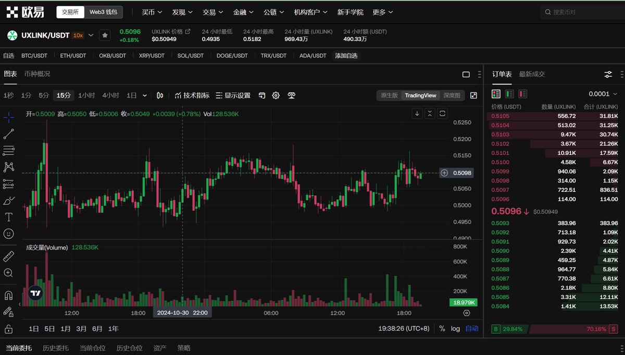Toggle lock all drawings padlock
The width and height of the screenshot is (625, 355).
(x=8, y=329)
